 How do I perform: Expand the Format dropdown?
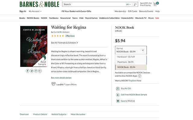(131, 50)
